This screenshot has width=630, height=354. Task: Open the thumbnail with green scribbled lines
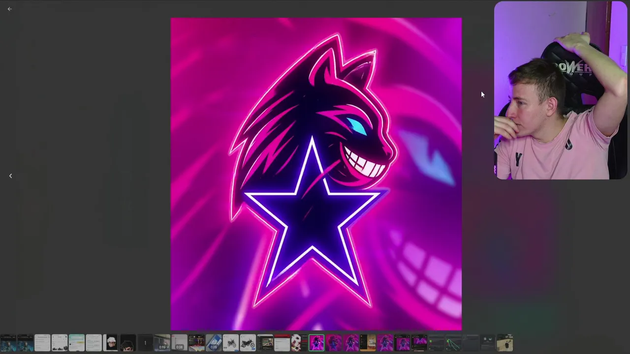point(453,343)
